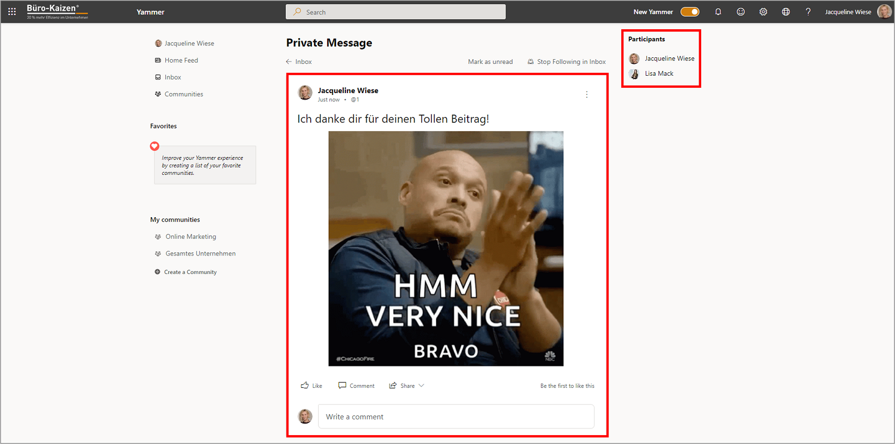
Task: Click the avatar beside the comment box
Action: click(305, 417)
